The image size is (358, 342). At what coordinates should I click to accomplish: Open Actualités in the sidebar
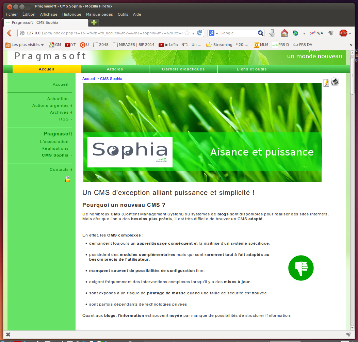[58, 99]
